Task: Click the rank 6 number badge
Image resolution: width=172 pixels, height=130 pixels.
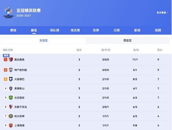Action: tap(6, 107)
